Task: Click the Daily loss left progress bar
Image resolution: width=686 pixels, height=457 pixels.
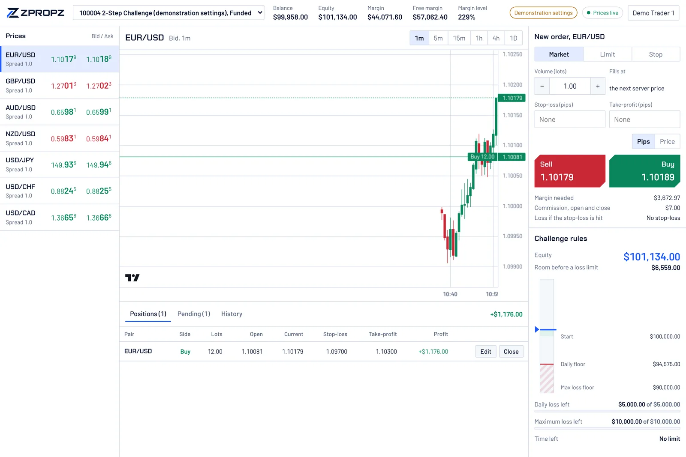Action: click(x=607, y=411)
